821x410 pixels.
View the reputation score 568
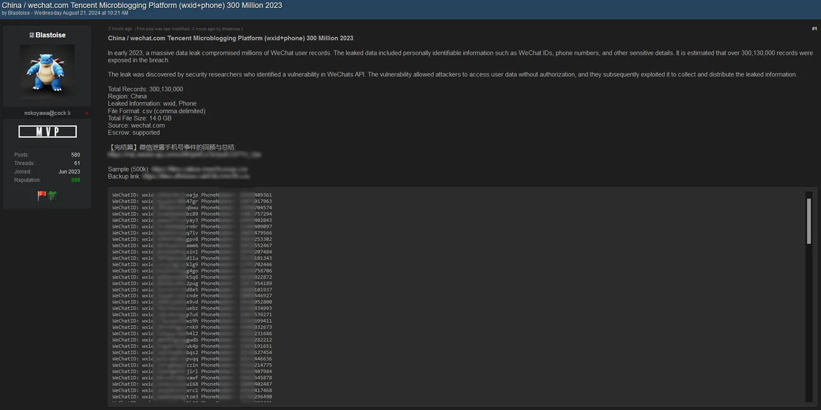click(75, 180)
